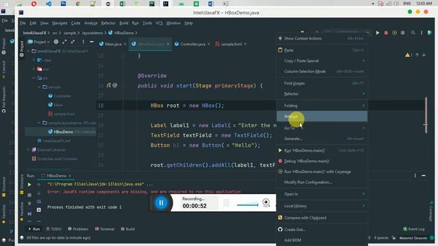Open the Navigate menu in the menu bar

click(x=60, y=23)
